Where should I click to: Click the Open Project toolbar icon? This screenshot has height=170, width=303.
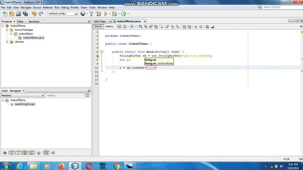[18, 14]
